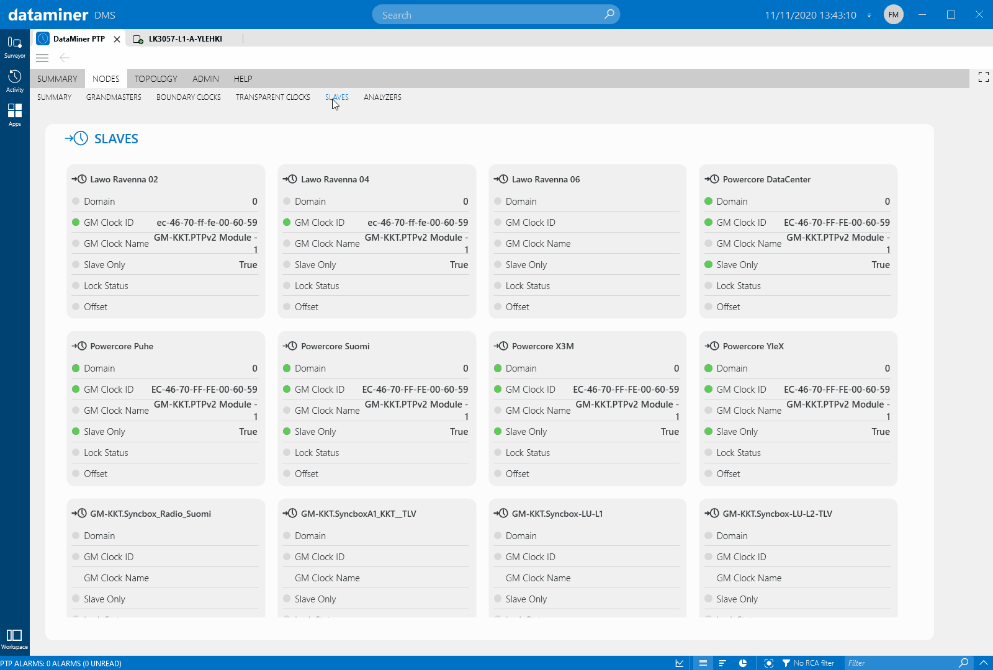Click the Powercore Suomi slave clock icon
The height and width of the screenshot is (670, 993).
pos(290,346)
